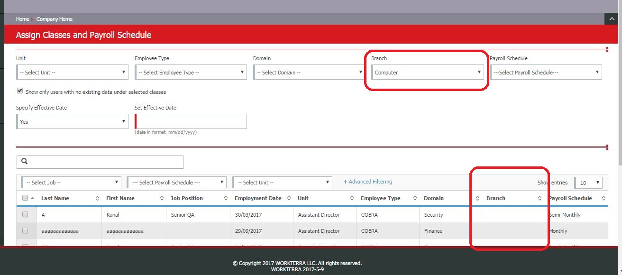Expand the Select Employee Type dropdown
Image resolution: width=622 pixels, height=275 pixels.
(191, 73)
